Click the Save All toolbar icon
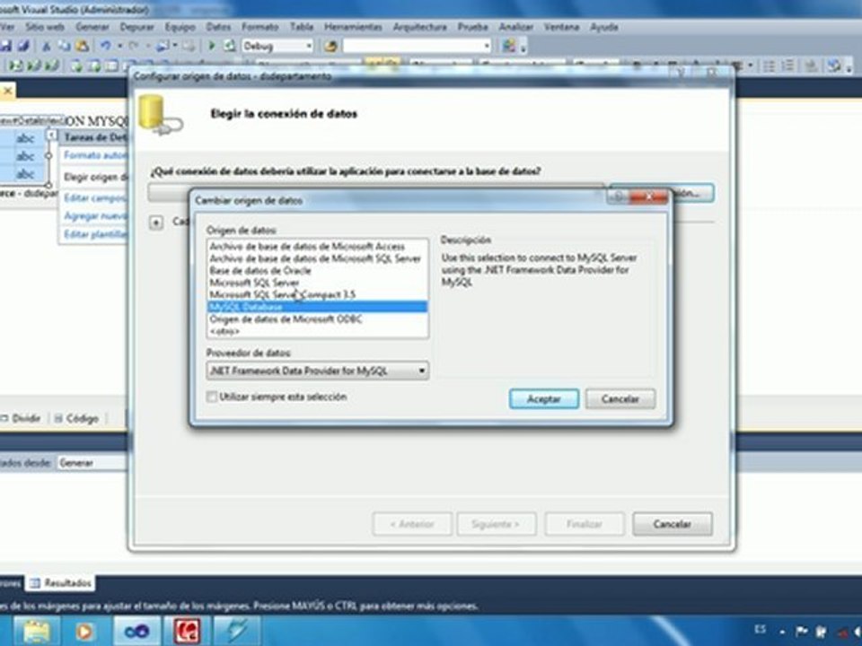862x646 pixels. (23, 46)
